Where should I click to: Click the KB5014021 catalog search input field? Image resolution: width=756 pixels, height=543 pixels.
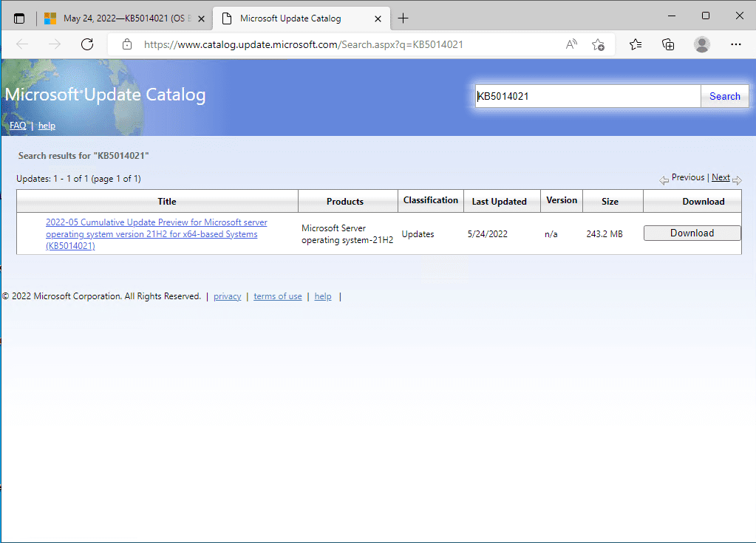(588, 96)
